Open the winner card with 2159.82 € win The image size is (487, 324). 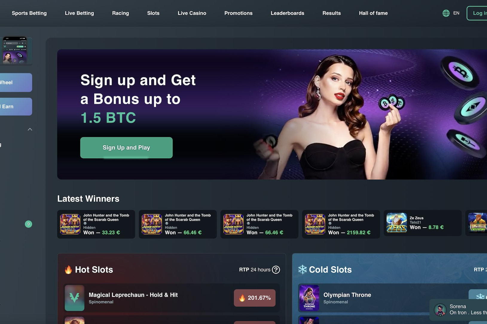coord(341,224)
